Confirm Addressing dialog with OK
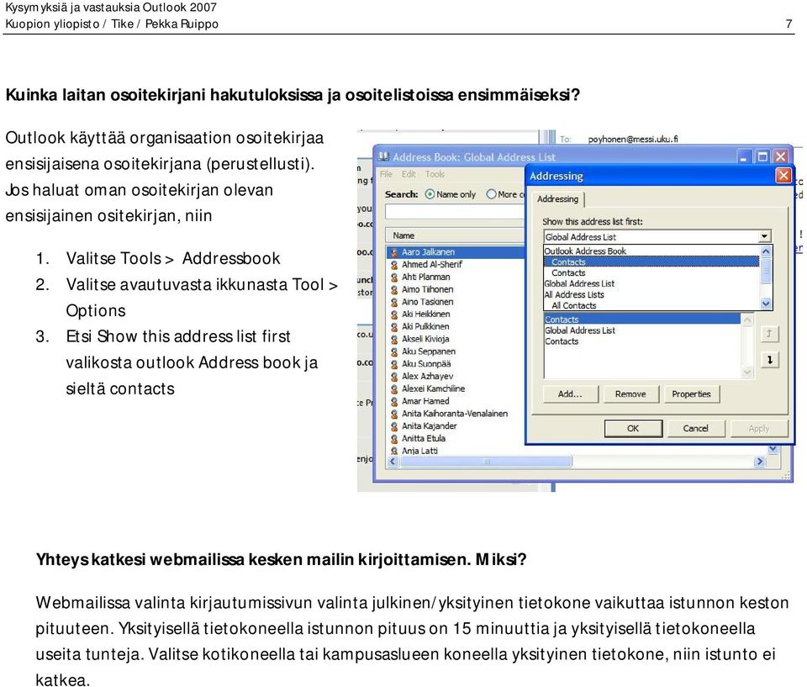This screenshot has height=687, width=807. [x=633, y=428]
